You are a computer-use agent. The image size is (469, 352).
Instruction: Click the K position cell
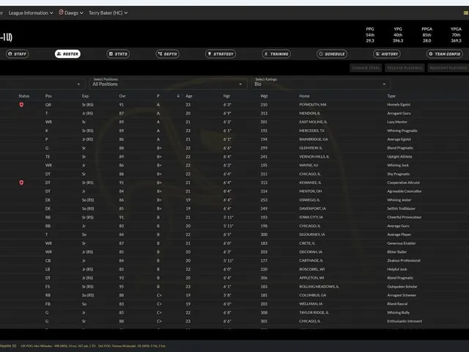[x=46, y=131]
